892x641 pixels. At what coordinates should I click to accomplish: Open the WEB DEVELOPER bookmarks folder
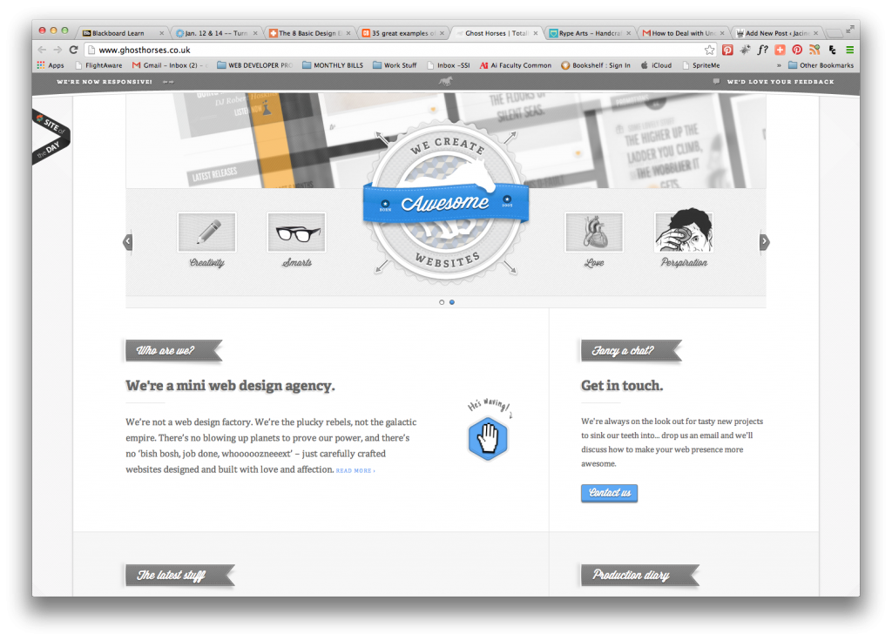tap(254, 65)
